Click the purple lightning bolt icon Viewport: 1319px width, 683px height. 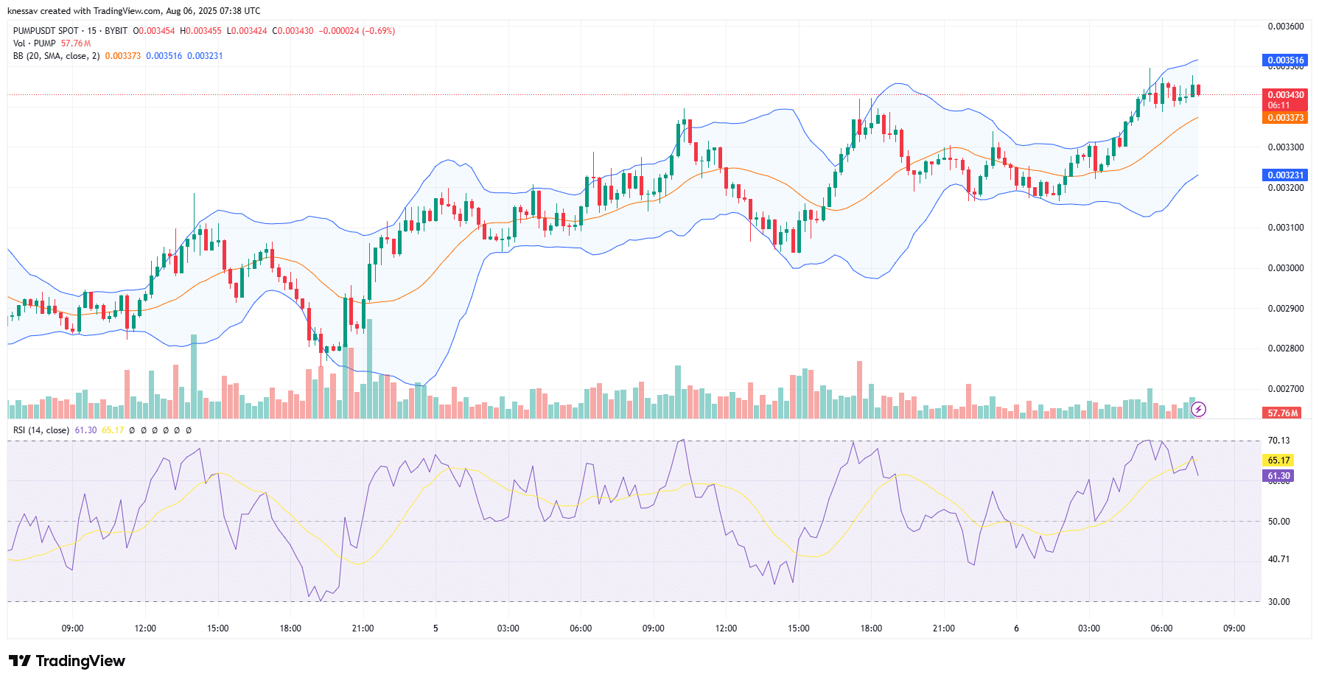[1199, 409]
